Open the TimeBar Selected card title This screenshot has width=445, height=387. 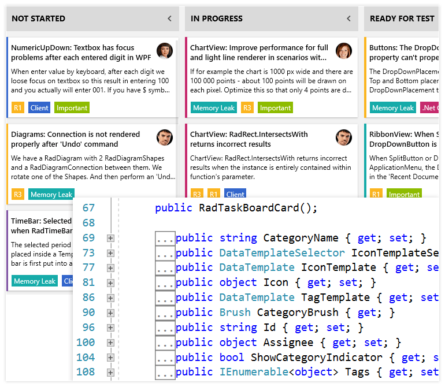[x=42, y=226]
